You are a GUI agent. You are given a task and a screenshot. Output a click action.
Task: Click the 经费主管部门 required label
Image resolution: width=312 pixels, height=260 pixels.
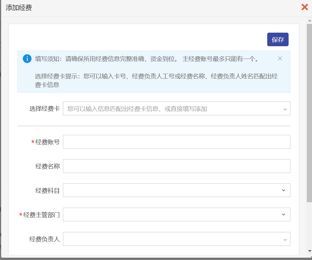(x=41, y=215)
